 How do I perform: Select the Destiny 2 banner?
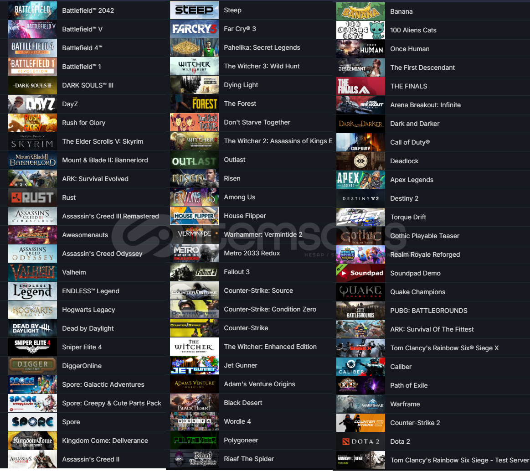coord(360,199)
